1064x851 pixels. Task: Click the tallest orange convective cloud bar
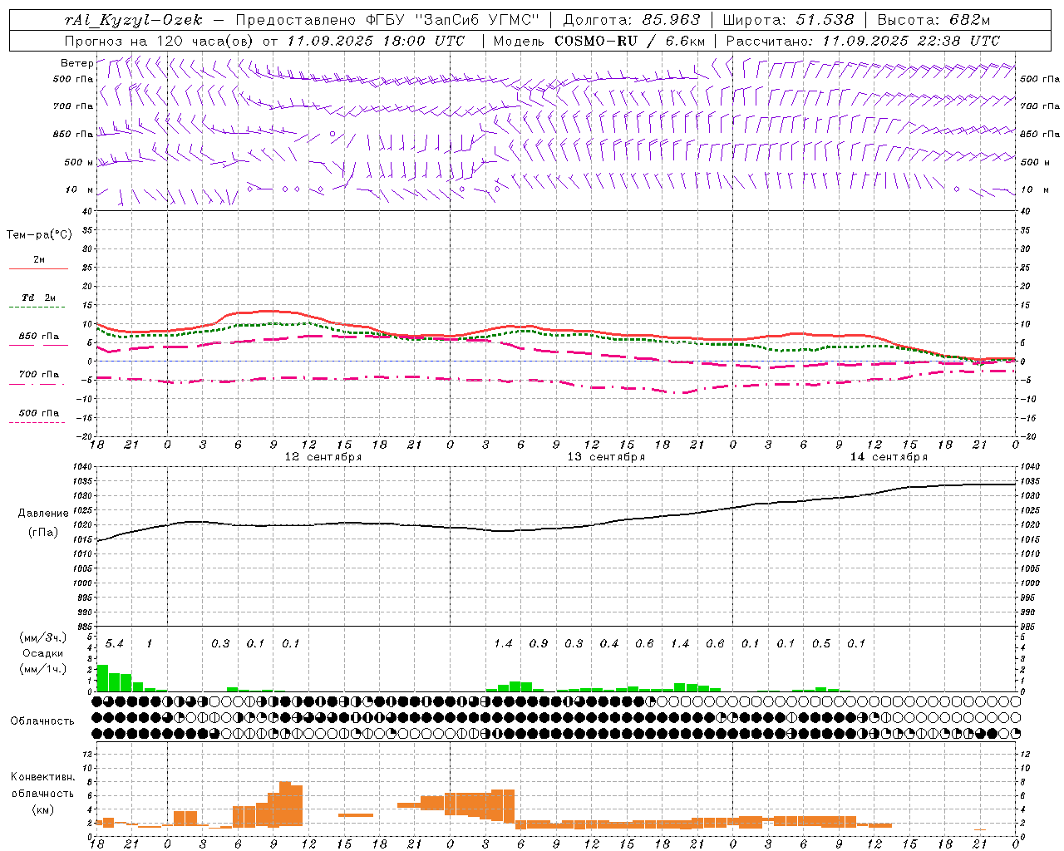pyautogui.click(x=285, y=804)
